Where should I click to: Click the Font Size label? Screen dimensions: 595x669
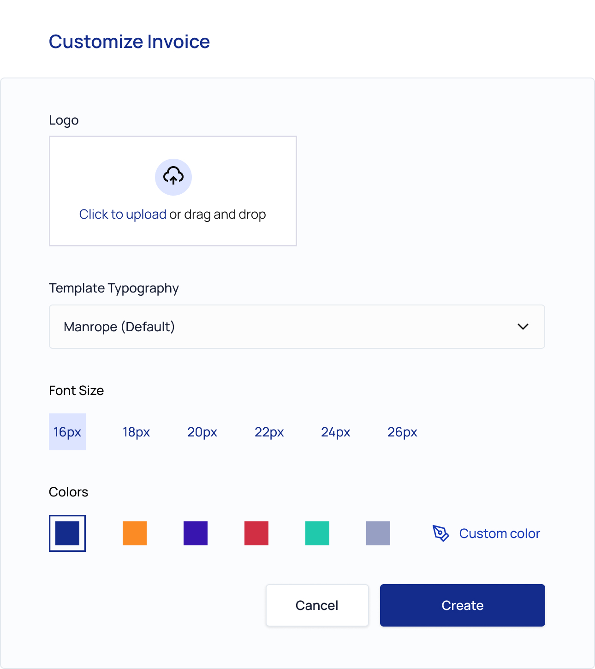[77, 390]
